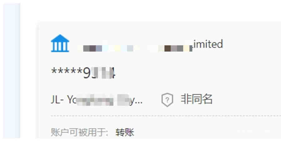Click the digit 9 in the account number
The image size is (281, 141).
[x=87, y=73]
